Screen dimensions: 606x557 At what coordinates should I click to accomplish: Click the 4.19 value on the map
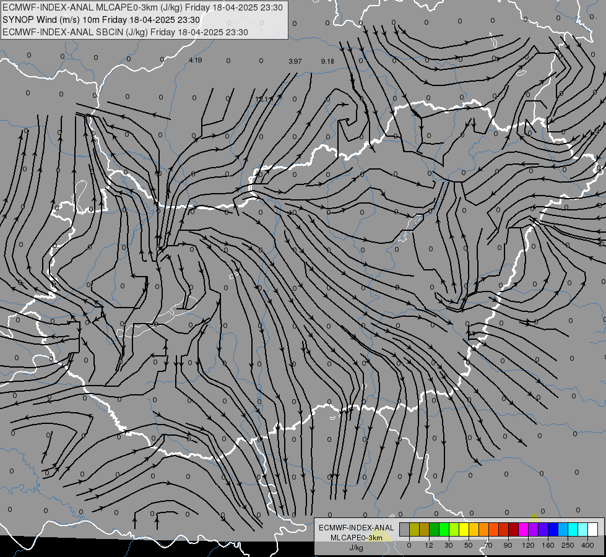click(196, 60)
